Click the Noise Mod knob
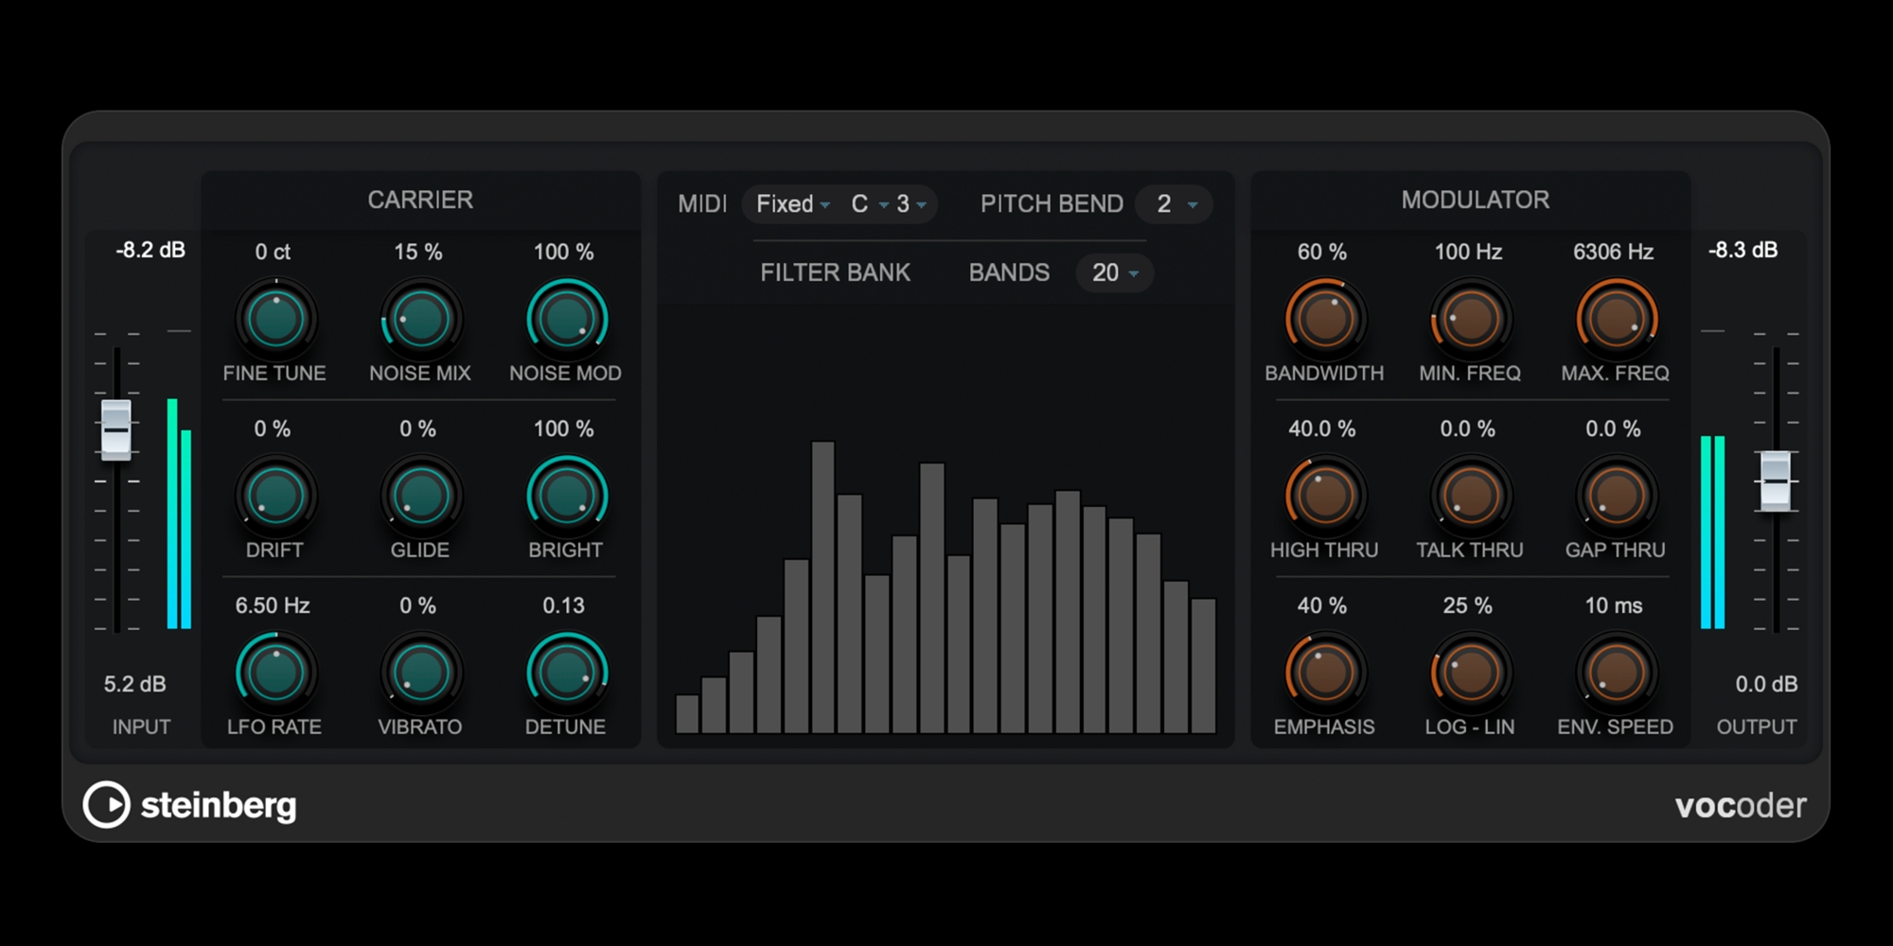This screenshot has width=1893, height=946. [566, 319]
